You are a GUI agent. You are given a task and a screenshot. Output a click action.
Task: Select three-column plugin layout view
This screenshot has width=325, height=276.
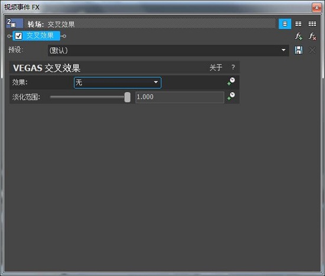click(x=312, y=24)
